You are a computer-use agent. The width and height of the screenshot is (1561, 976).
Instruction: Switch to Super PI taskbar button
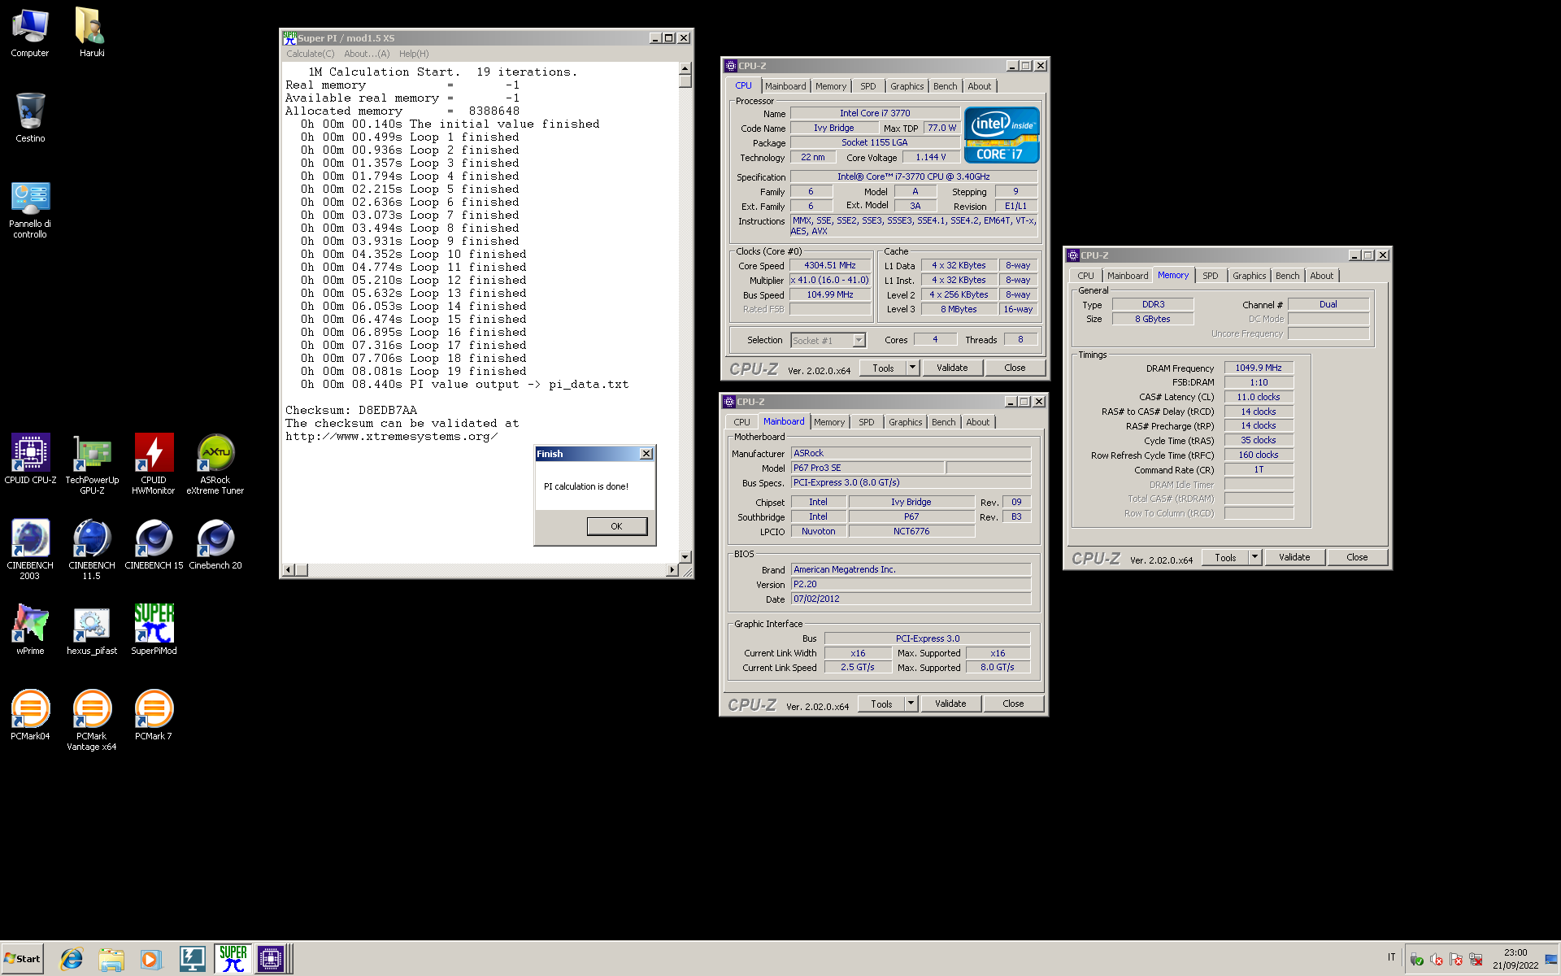[233, 959]
